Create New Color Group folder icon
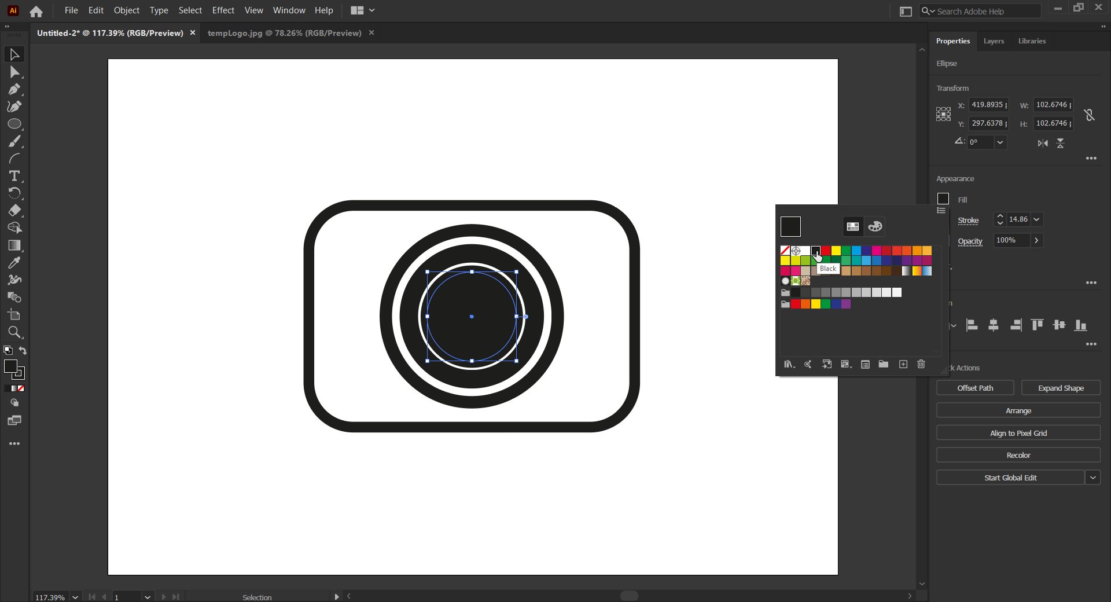 (883, 364)
